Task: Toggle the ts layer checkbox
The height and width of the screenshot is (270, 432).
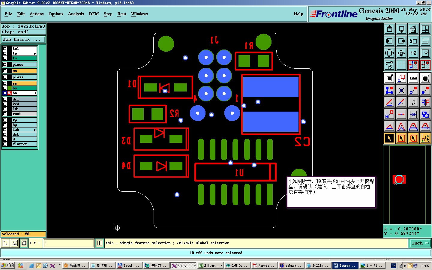Action: click(x=5, y=58)
